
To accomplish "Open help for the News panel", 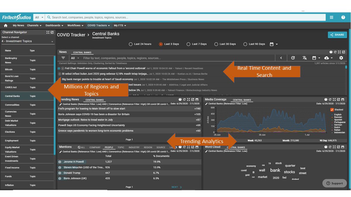I will (x=331, y=52).
